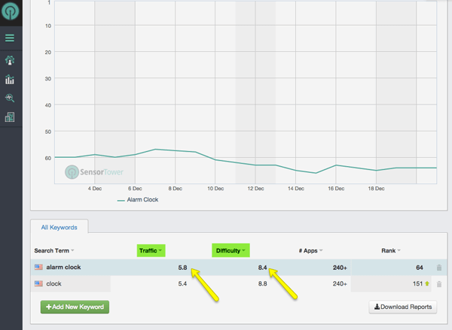Delete the alarm clock keyword row

(439, 268)
